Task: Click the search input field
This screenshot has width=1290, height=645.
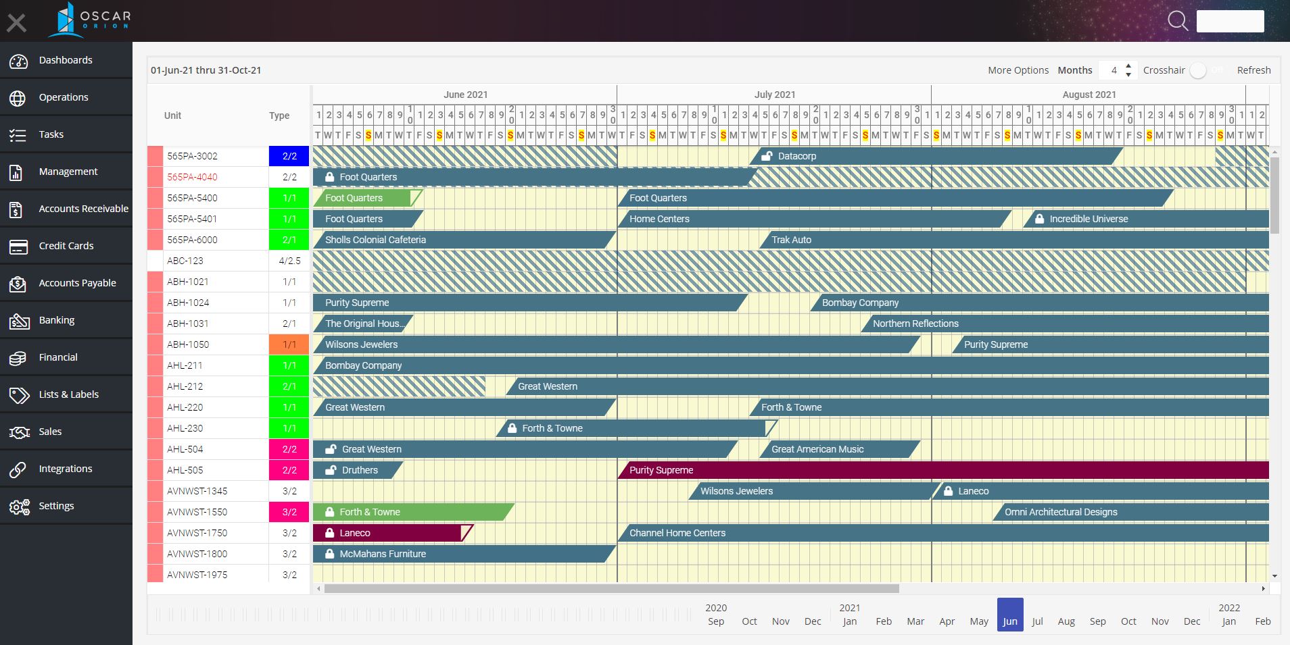Action: pos(1230,21)
